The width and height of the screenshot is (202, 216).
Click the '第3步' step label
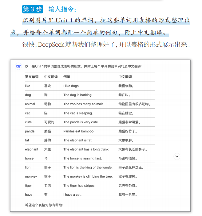pyautogui.click(x=33, y=9)
